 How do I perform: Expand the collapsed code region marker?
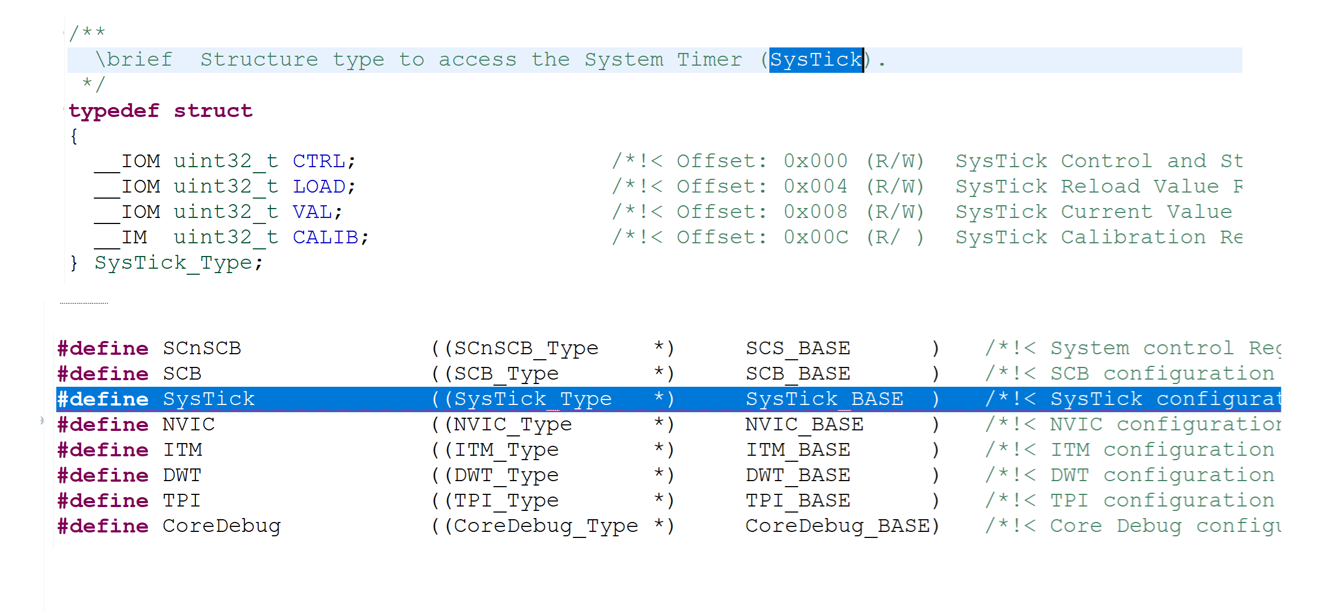click(83, 302)
